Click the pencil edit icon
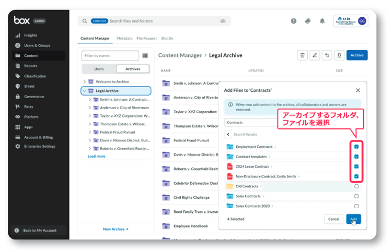Screen dimensions: 392x251 coord(315,55)
